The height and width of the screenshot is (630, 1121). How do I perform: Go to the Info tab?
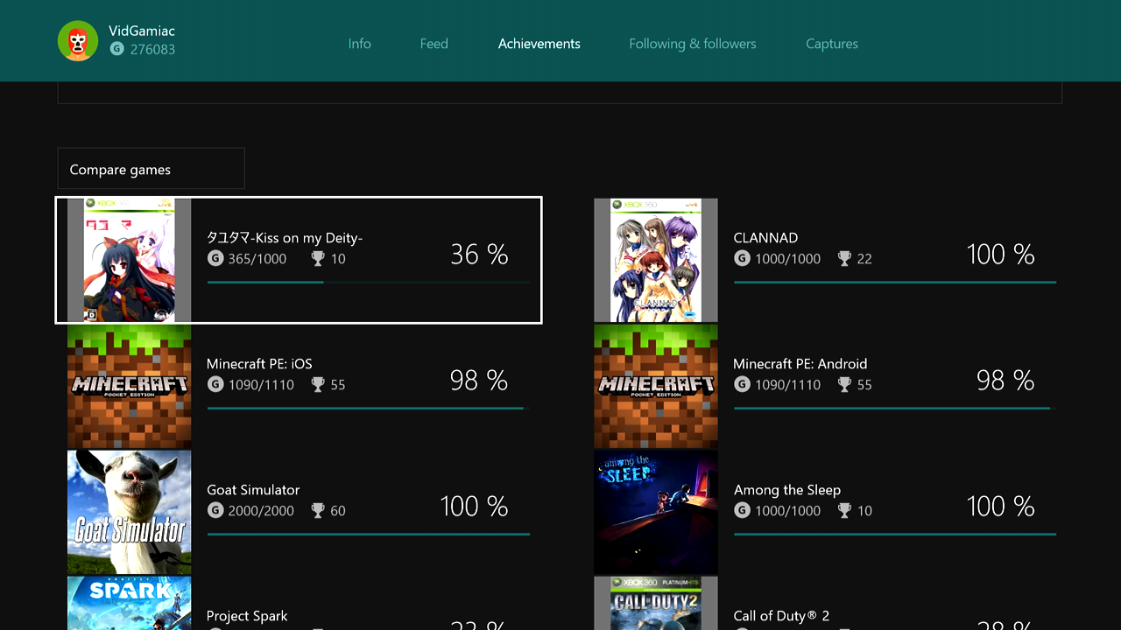(359, 44)
